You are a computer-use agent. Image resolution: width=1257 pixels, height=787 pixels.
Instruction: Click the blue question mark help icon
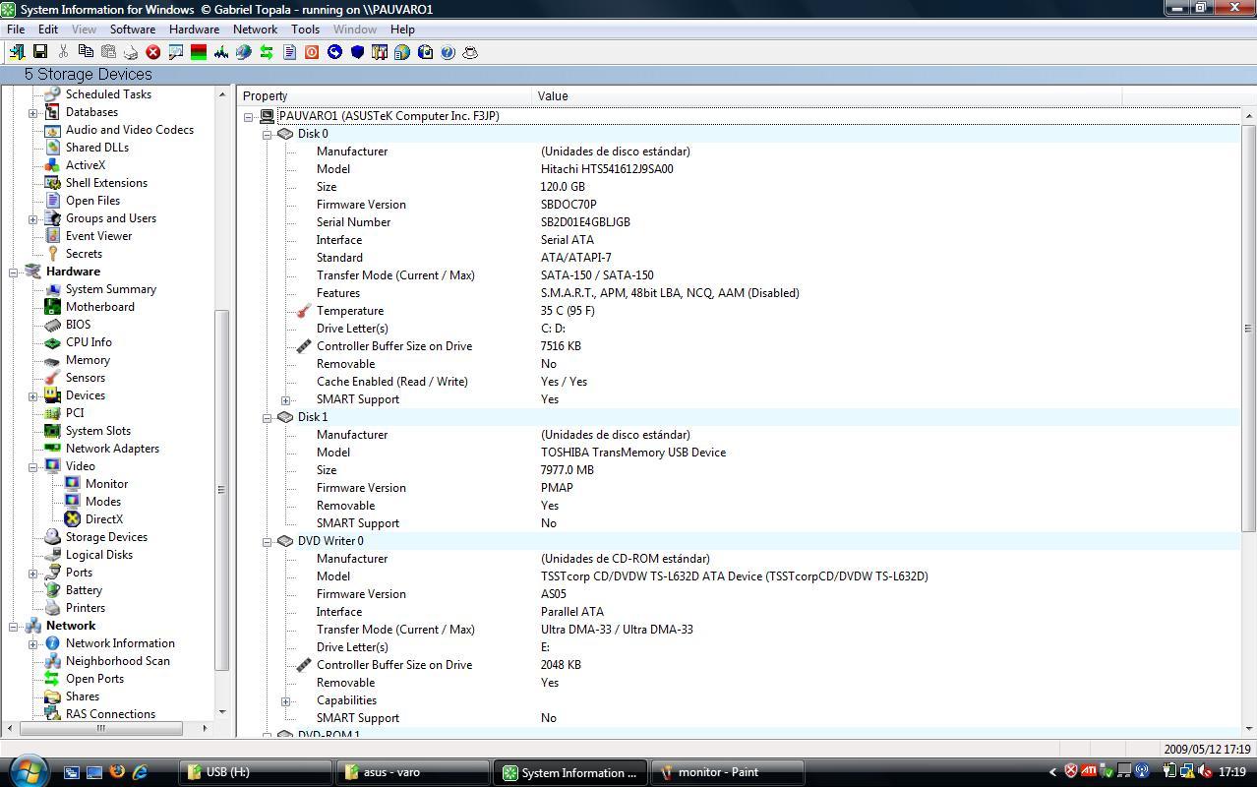pos(448,51)
